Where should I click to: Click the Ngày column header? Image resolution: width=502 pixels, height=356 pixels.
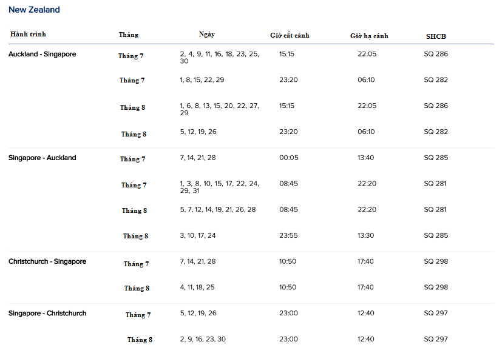click(207, 35)
